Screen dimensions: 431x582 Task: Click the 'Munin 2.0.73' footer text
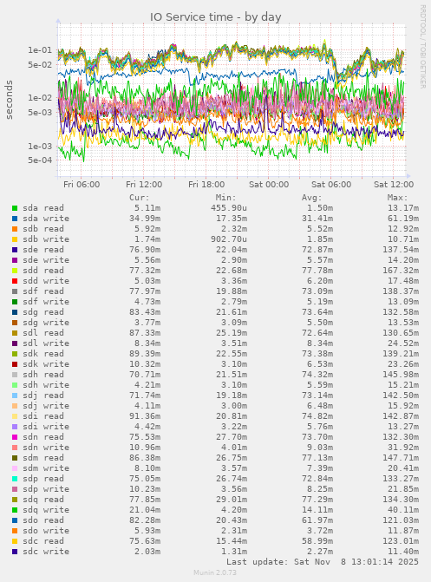[x=215, y=572]
